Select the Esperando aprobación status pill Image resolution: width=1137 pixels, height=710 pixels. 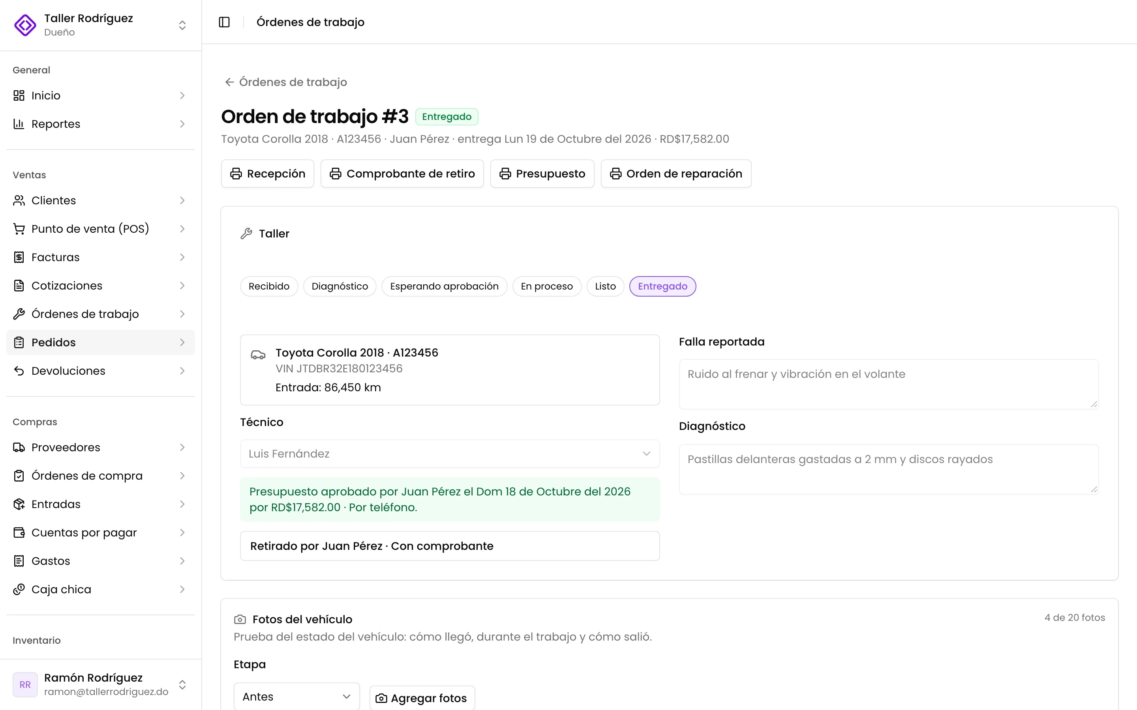coord(444,286)
